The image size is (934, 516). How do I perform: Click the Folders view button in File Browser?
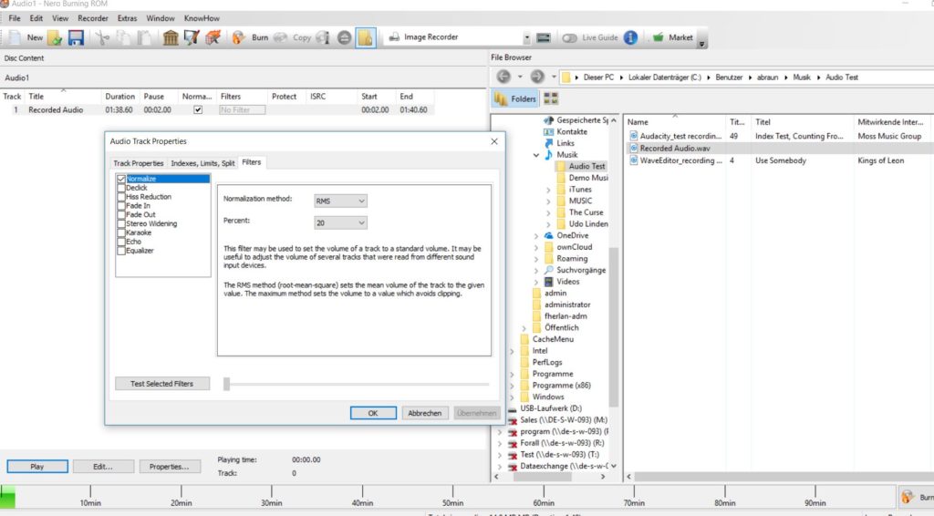click(x=515, y=98)
